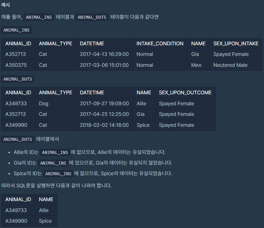
Task: Select the ANIMAL_ID header in the result table
Action: pos(18,200)
